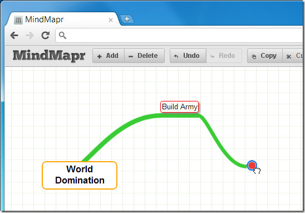Screen dimensions: 305x213
Task: Reload the page with the refresh icon
Action: tap(46, 35)
